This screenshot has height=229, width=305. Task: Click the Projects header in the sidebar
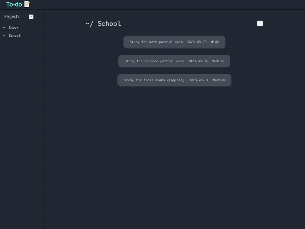coord(11,16)
